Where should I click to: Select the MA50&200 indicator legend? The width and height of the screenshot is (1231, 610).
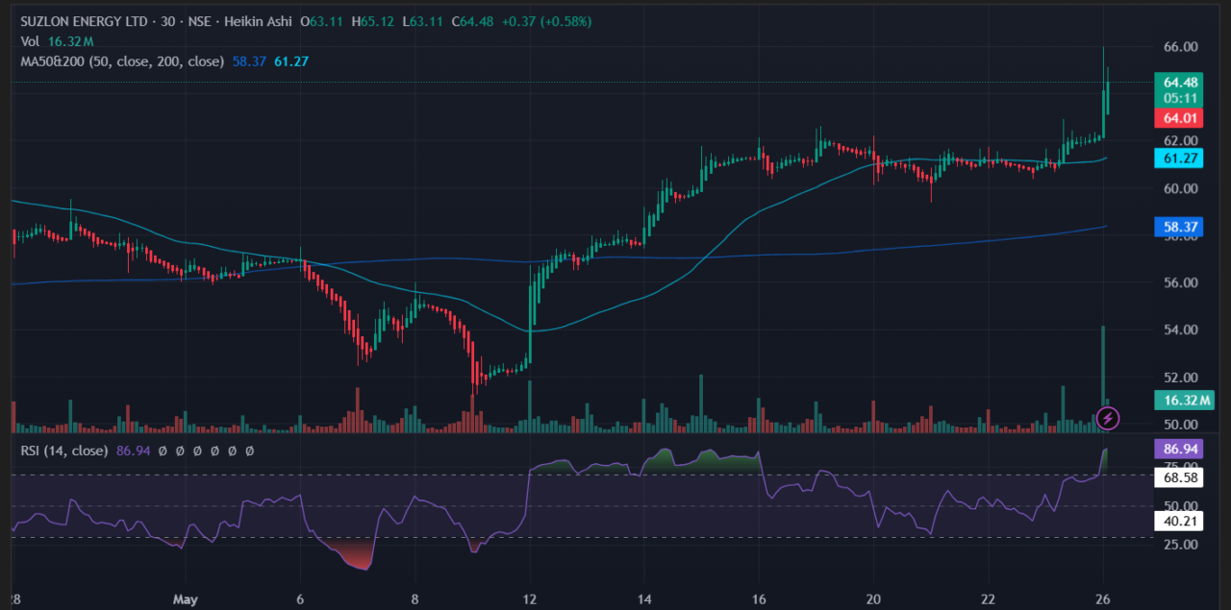[x=121, y=61]
